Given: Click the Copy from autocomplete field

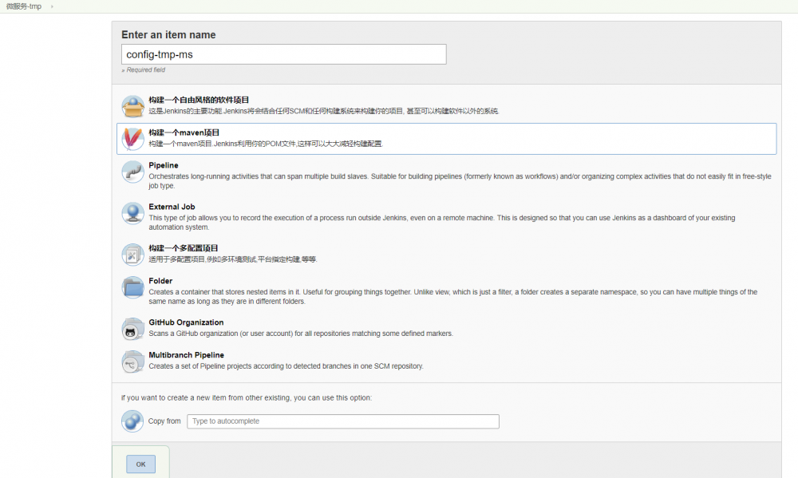Looking at the screenshot, I should [x=342, y=421].
